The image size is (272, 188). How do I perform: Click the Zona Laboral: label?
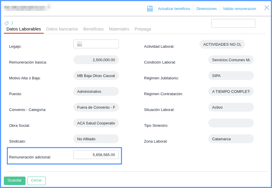pos(156,141)
